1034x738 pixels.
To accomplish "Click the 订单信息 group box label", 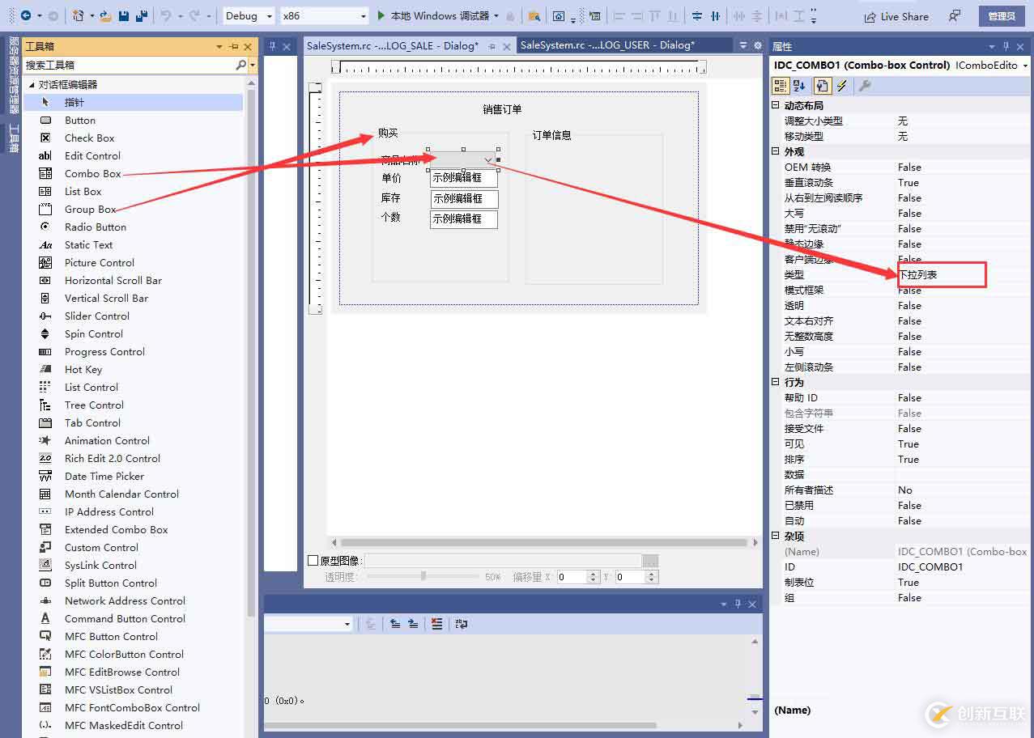I will (x=551, y=135).
